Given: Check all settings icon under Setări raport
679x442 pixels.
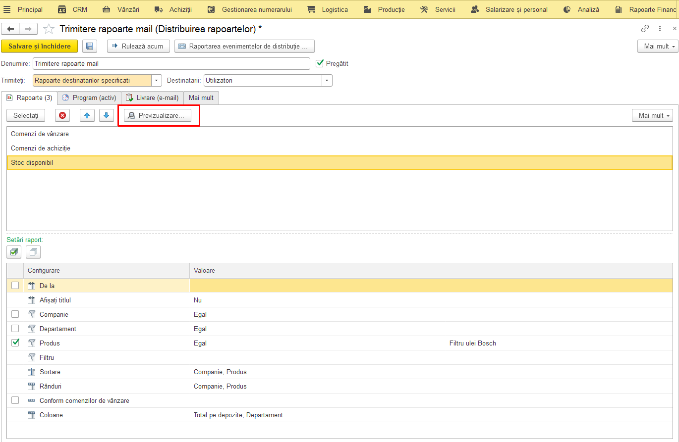Looking at the screenshot, I should [x=14, y=252].
